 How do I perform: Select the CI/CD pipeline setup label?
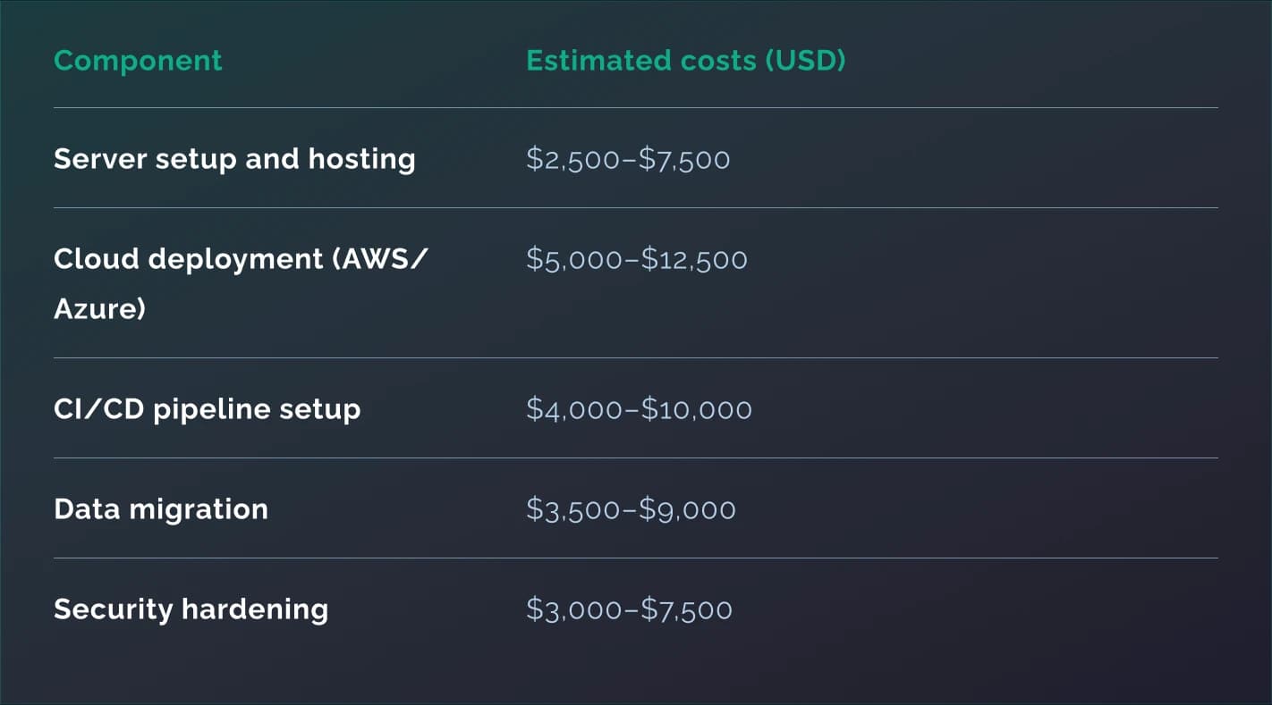[207, 409]
